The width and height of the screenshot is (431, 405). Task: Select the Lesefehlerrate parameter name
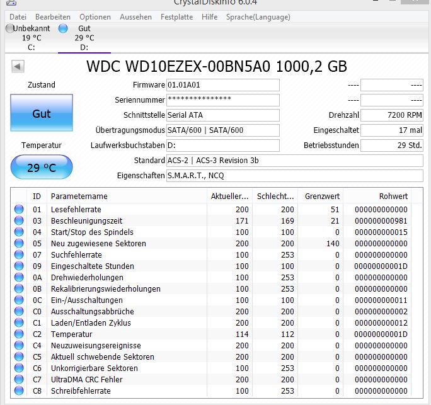coord(76,209)
